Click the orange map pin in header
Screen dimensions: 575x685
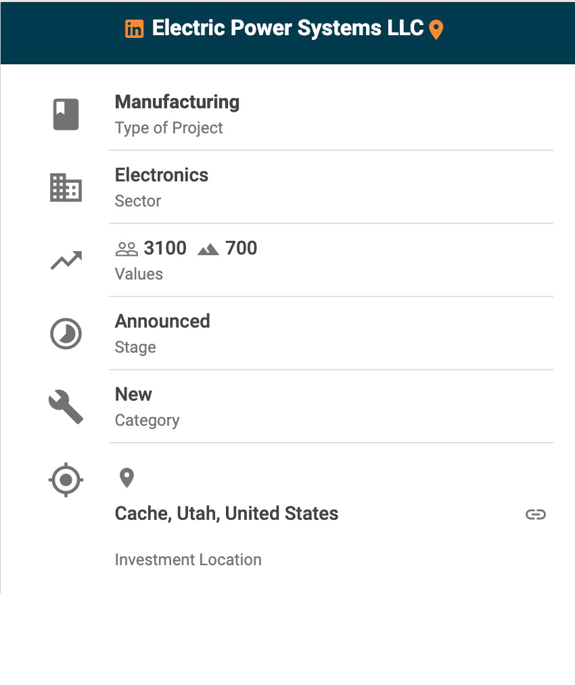(x=436, y=30)
